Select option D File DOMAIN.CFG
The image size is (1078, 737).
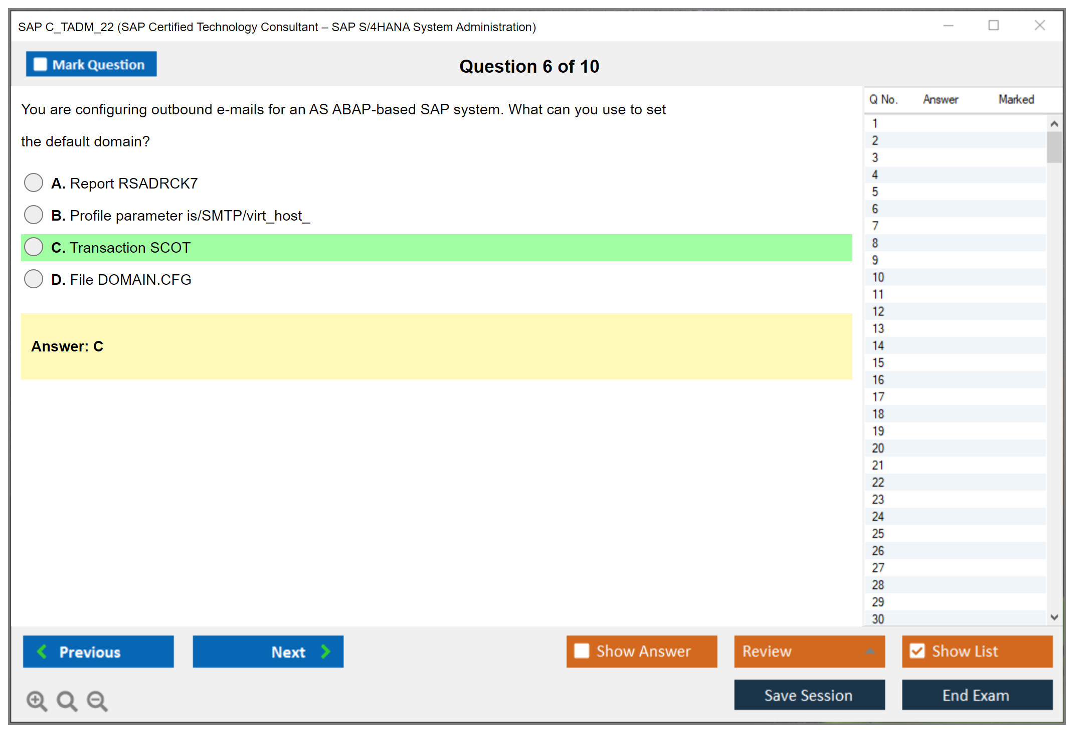(34, 279)
